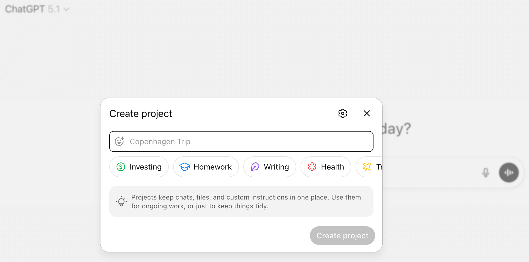
Task: Click the Create project button
Action: point(342,235)
